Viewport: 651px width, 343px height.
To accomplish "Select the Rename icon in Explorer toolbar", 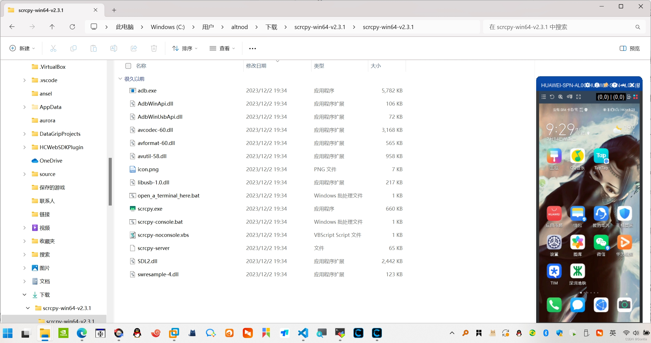I will (113, 48).
